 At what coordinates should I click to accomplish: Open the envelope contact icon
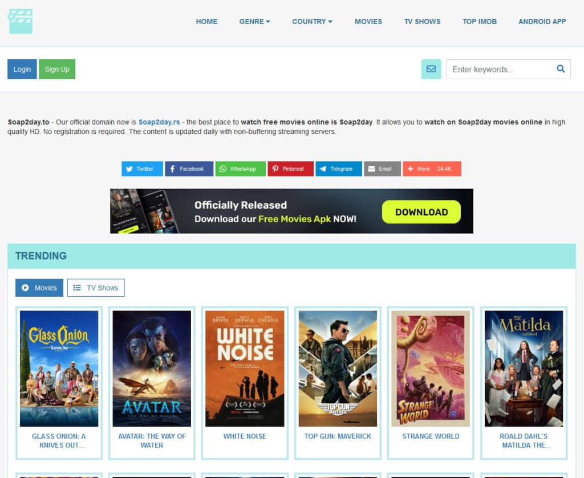(431, 69)
